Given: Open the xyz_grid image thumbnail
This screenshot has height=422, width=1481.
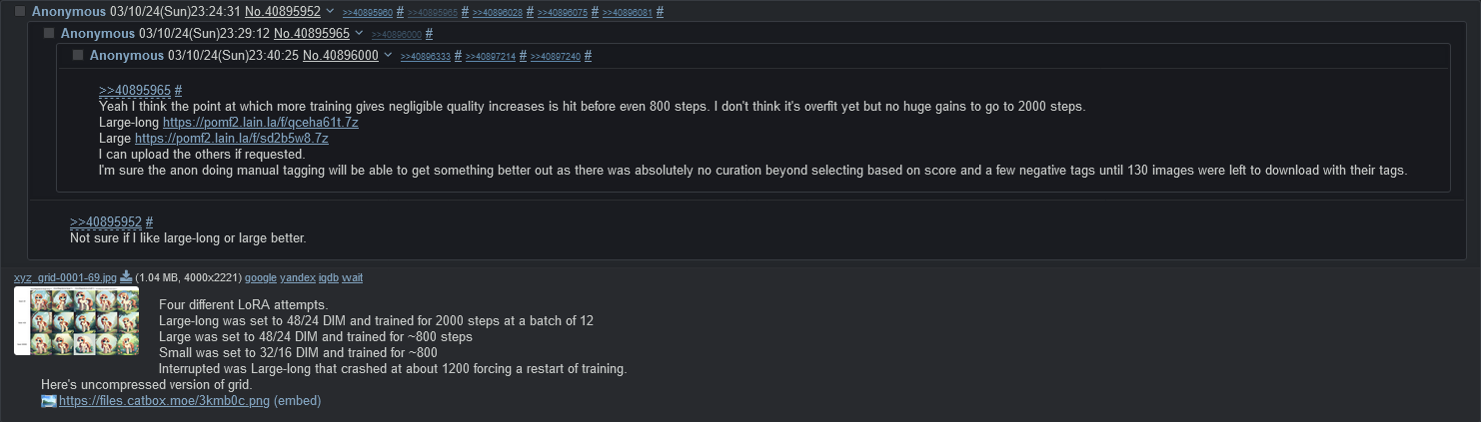Looking at the screenshot, I should [76, 320].
